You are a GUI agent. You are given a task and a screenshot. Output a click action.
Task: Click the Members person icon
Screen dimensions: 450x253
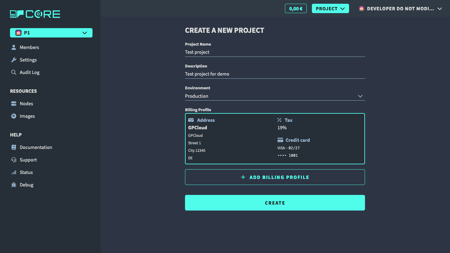pos(14,47)
